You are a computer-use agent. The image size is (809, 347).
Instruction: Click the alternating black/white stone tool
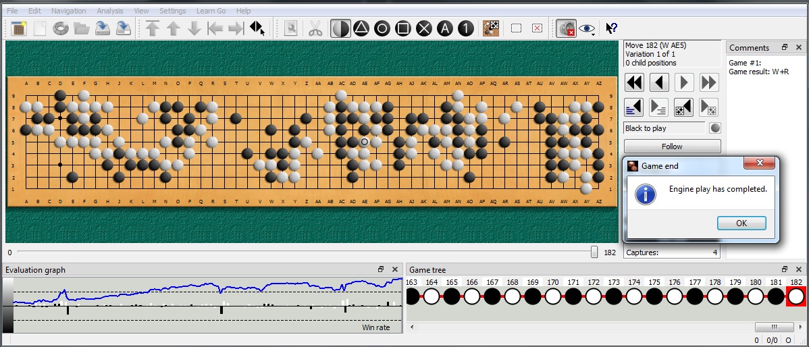tap(340, 28)
